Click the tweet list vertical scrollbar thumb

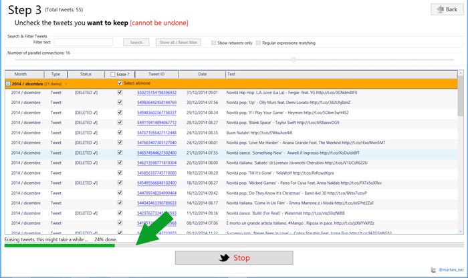tap(461, 96)
